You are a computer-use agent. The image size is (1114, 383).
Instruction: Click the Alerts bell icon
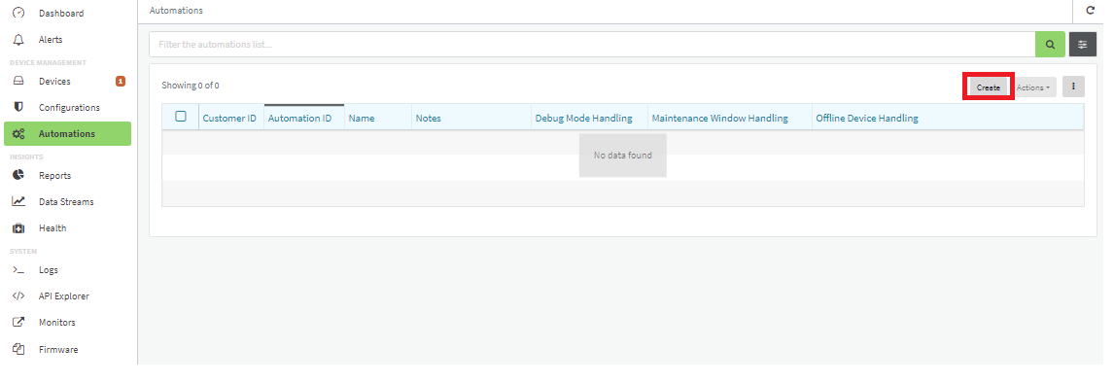(19, 40)
